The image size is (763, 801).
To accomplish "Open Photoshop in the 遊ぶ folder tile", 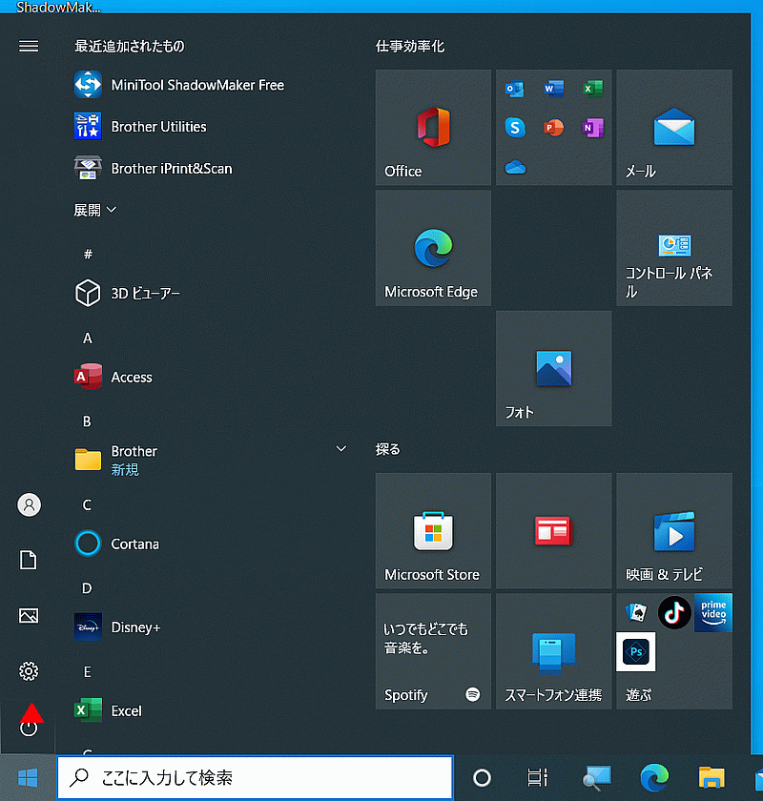I will click(x=636, y=652).
